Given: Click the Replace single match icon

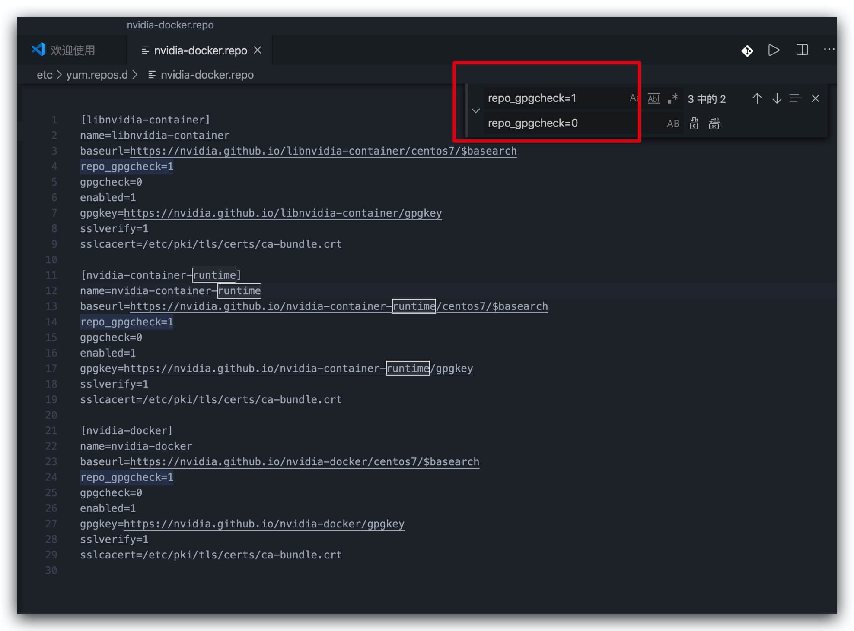Looking at the screenshot, I should point(694,124).
